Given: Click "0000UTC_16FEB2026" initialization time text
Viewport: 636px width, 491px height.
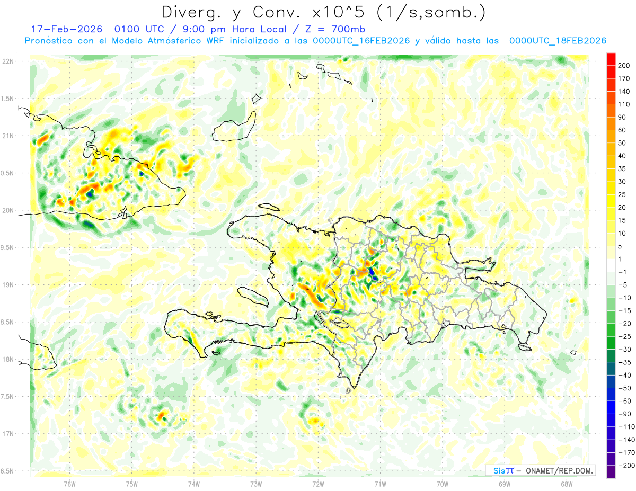Looking at the screenshot, I should pyautogui.click(x=361, y=41).
